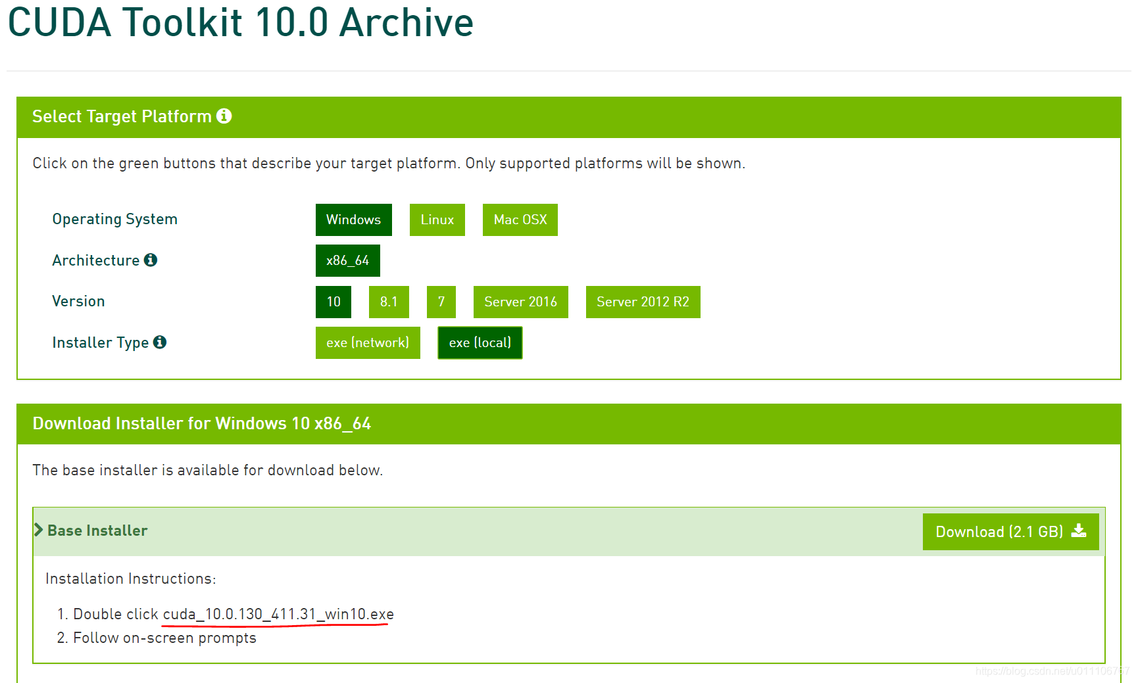Click info icon next to Installer Type
This screenshot has height=683, width=1136.
[160, 342]
